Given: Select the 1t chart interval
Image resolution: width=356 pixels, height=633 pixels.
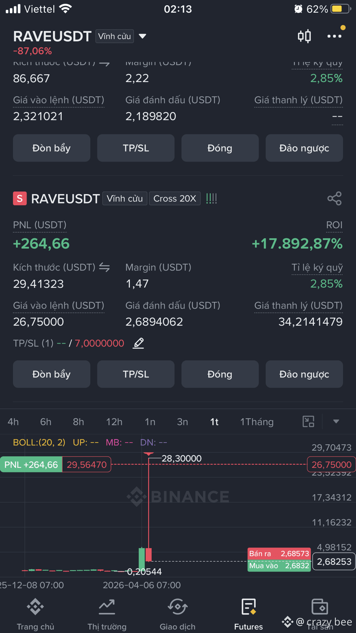Looking at the screenshot, I should point(215,422).
